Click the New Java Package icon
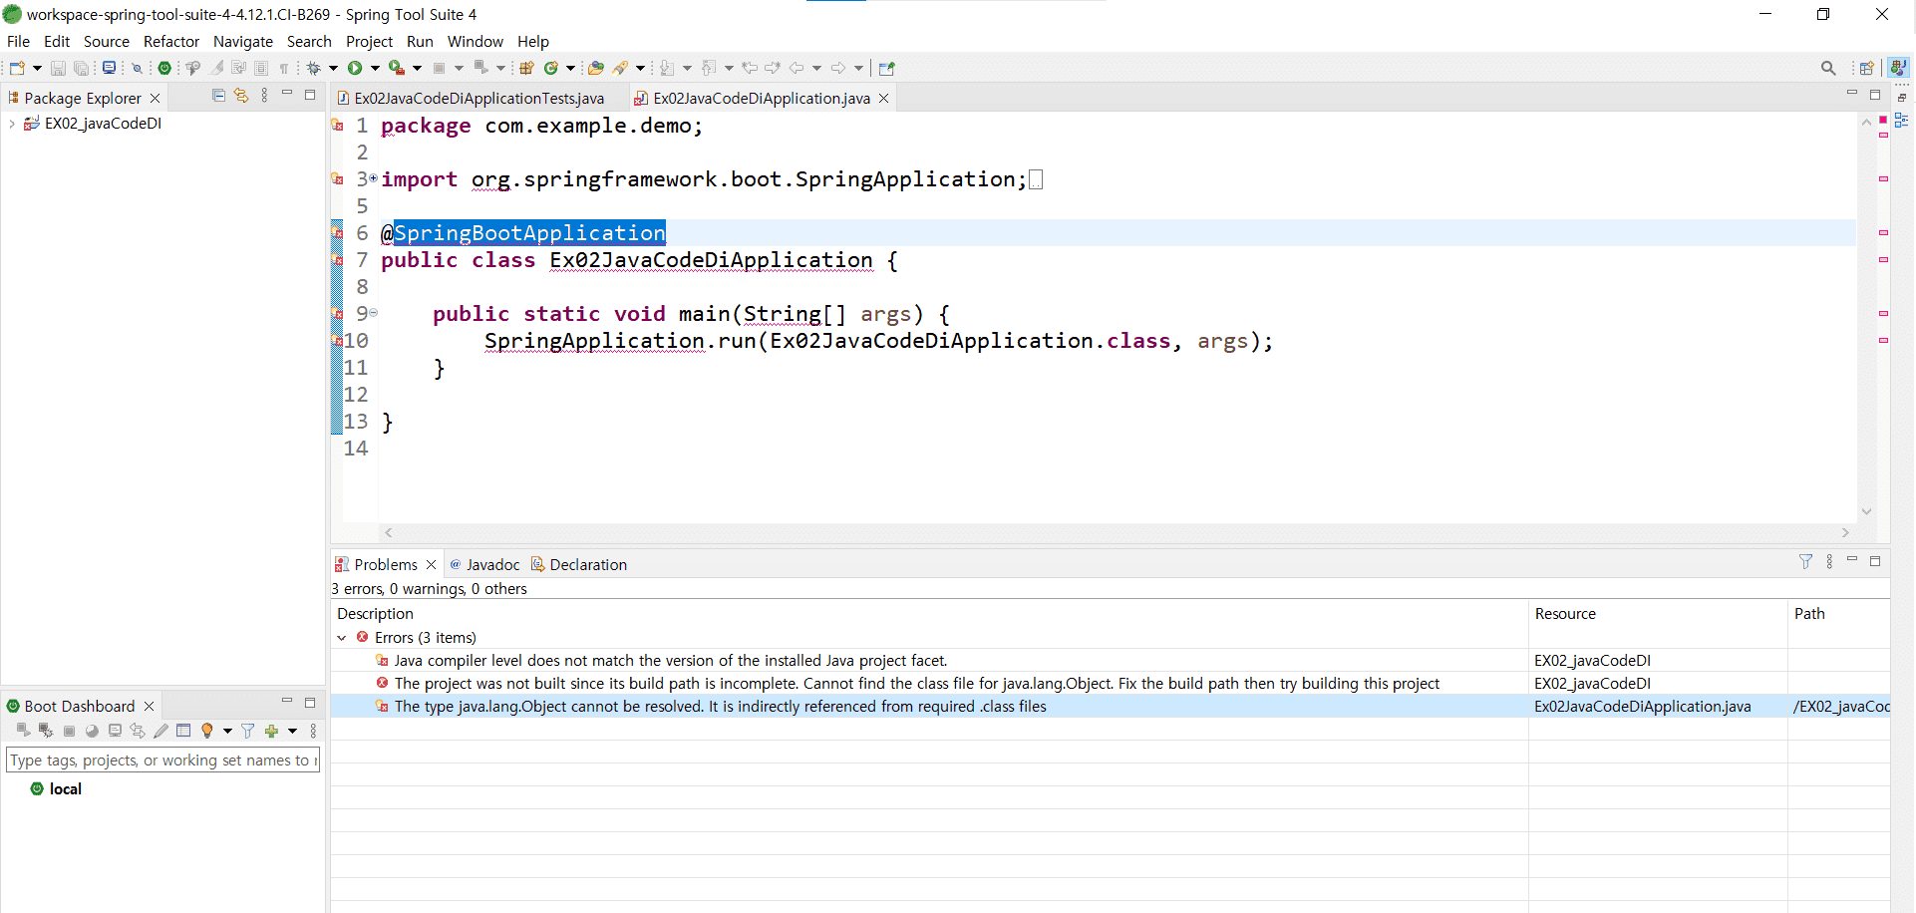 (x=526, y=68)
